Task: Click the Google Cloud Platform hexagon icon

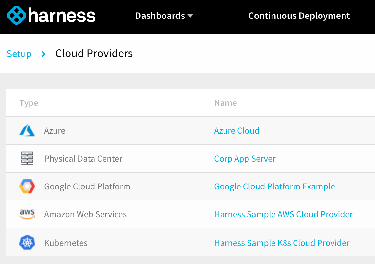Action: 27,186
